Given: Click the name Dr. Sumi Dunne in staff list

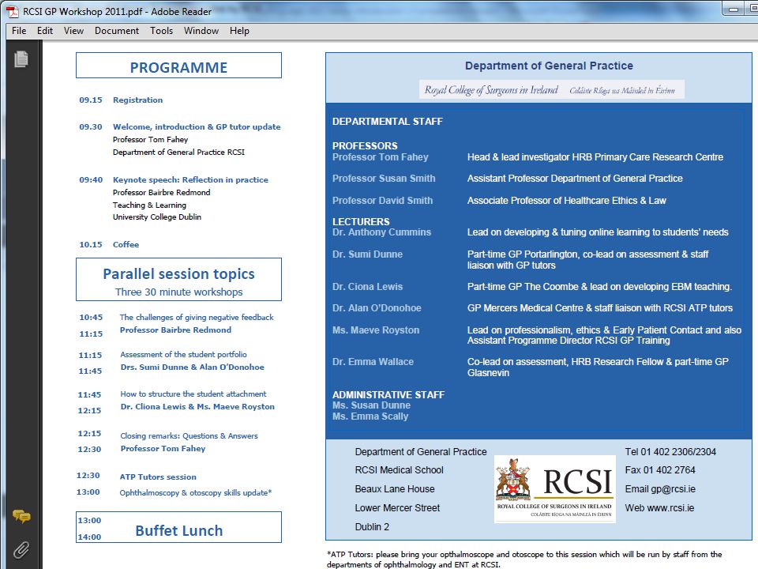Looking at the screenshot, I should pyautogui.click(x=367, y=254).
